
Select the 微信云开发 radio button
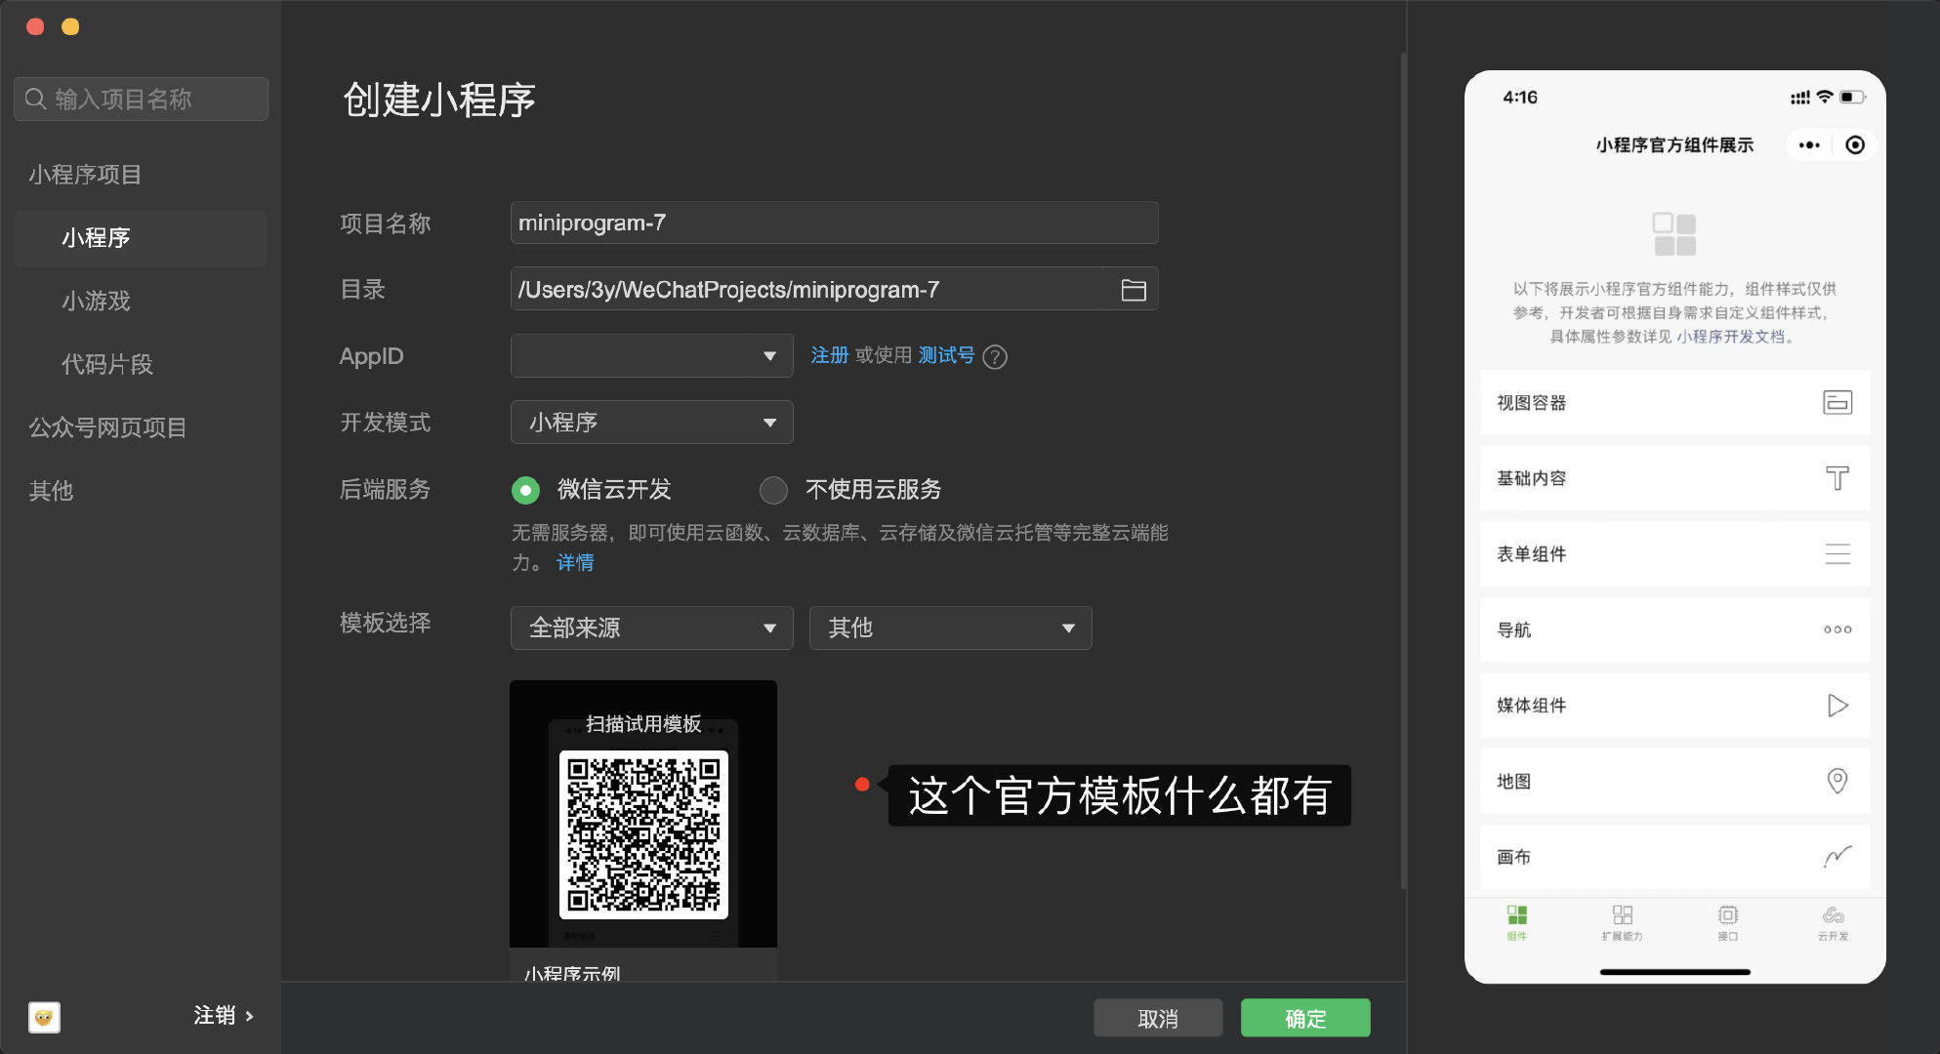pos(525,490)
